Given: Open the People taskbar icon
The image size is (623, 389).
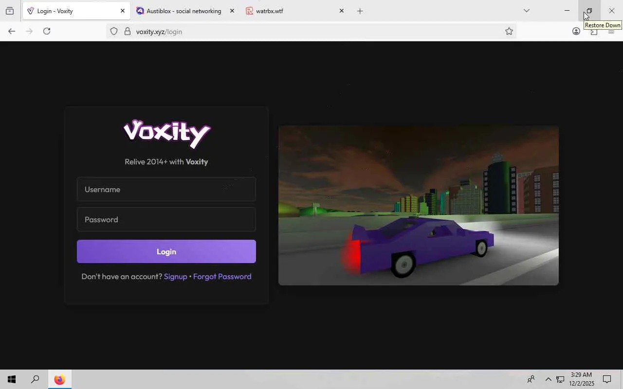Looking at the screenshot, I should point(531,379).
